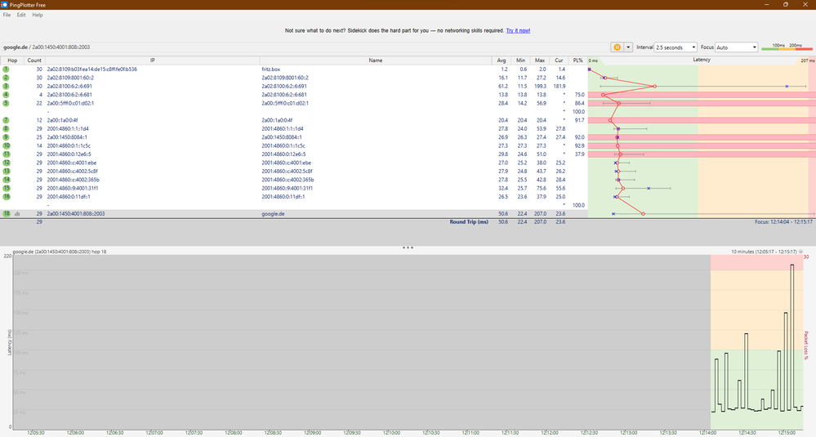Screen dimensions: 816x437
Task: Click the target address field showing google.de
Action: pyautogui.click(x=305, y=47)
